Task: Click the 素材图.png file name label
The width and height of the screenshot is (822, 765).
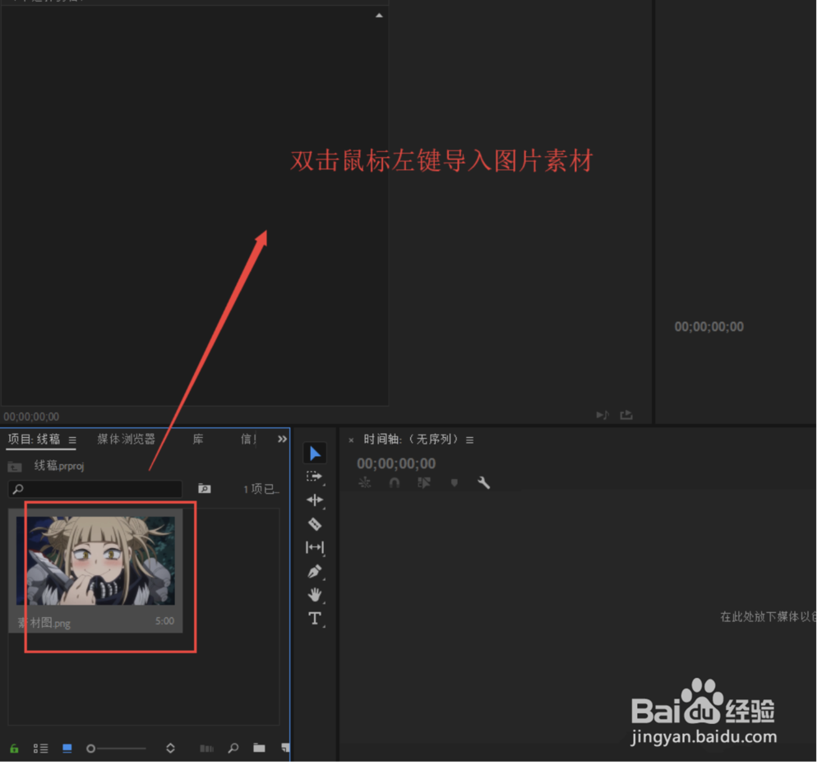Action: (x=44, y=623)
